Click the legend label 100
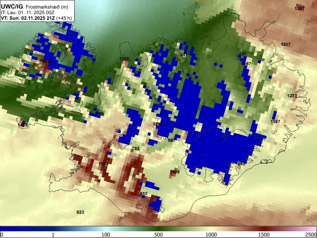 (106, 235)
